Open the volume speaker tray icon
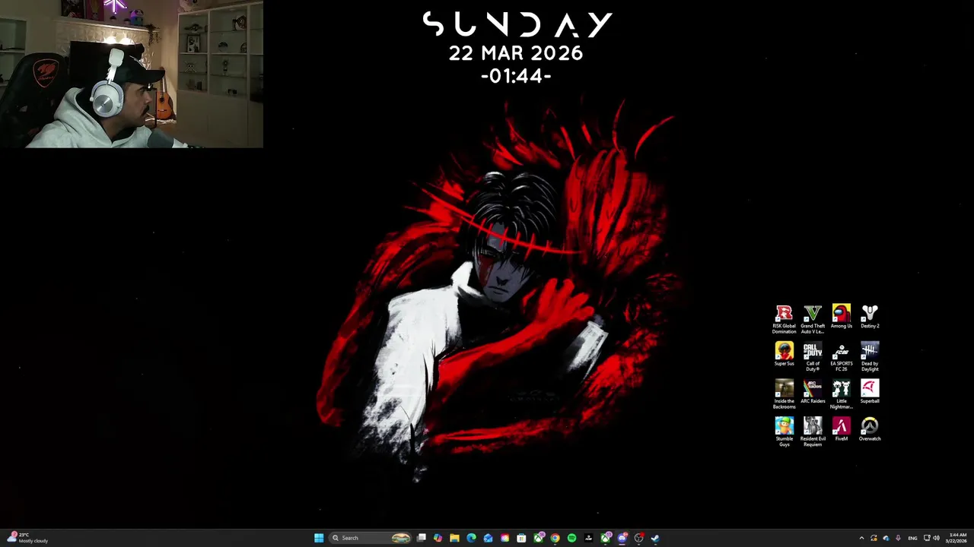 [936, 538]
